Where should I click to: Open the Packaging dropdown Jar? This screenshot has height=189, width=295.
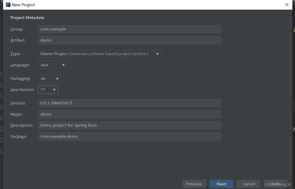50,79
